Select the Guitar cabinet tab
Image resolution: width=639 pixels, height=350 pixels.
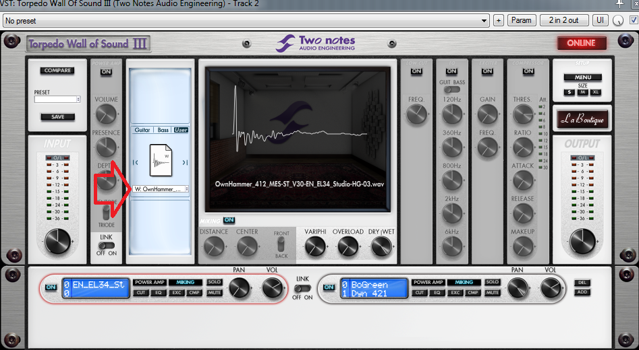click(142, 130)
